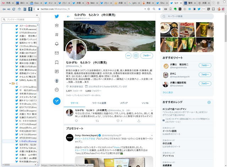227x167 pixels.
Task: Open trend settings gear icon
Action: [209, 102]
